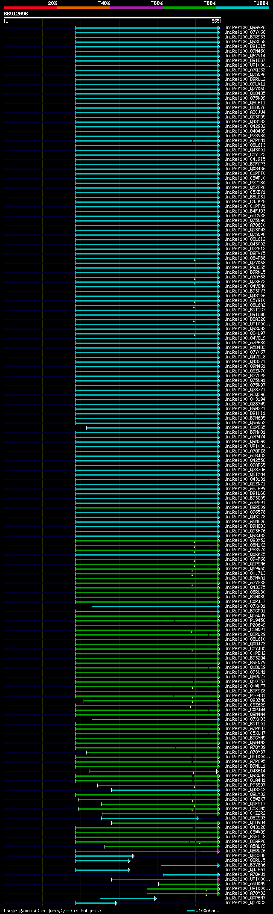Click the red ~20% identity legend segment
This screenshot has width=273, height=914.
pyautogui.click(x=31, y=8)
